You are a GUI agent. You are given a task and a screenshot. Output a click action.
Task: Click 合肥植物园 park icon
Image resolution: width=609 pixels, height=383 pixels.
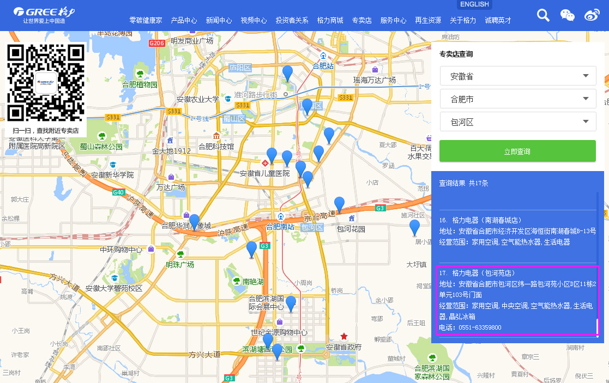coord(140,74)
